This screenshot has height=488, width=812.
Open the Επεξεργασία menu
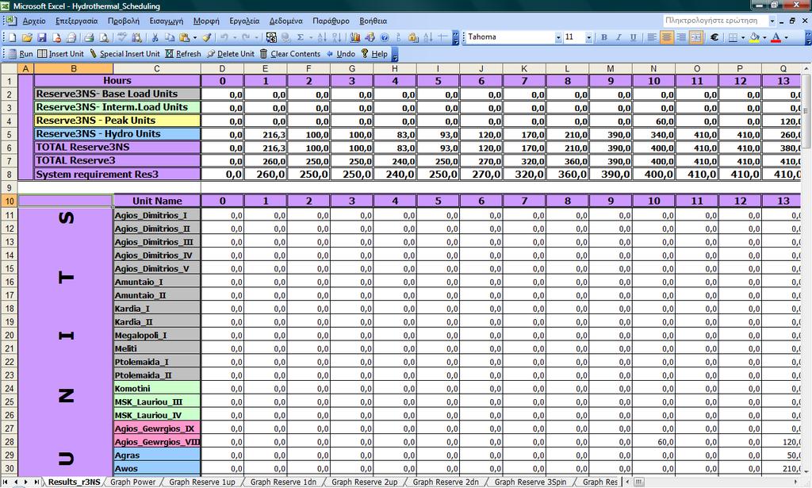coord(77,21)
